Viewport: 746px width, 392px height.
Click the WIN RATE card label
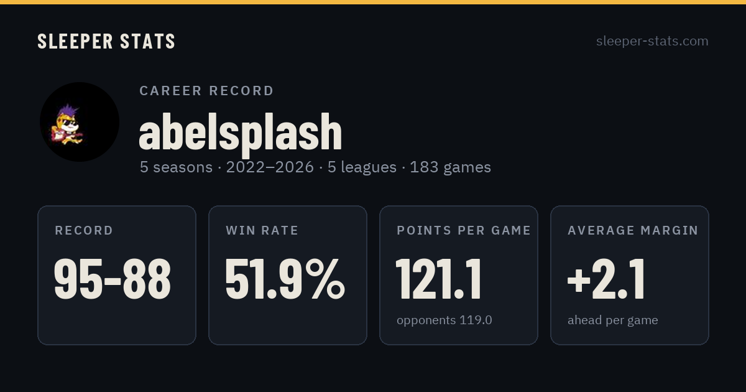[x=262, y=230]
